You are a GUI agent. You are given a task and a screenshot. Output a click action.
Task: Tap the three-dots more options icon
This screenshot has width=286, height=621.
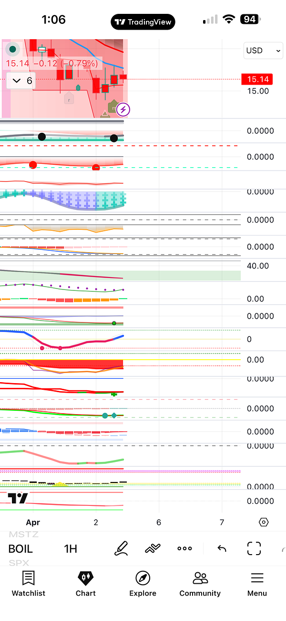(184, 549)
